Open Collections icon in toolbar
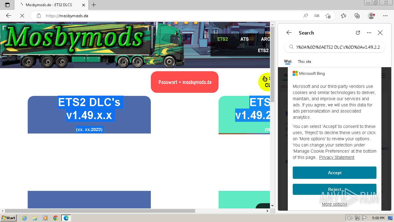The image size is (394, 222). [x=357, y=16]
